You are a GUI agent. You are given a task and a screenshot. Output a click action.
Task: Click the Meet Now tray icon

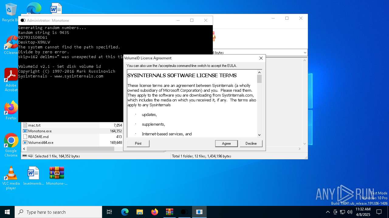[335, 212]
